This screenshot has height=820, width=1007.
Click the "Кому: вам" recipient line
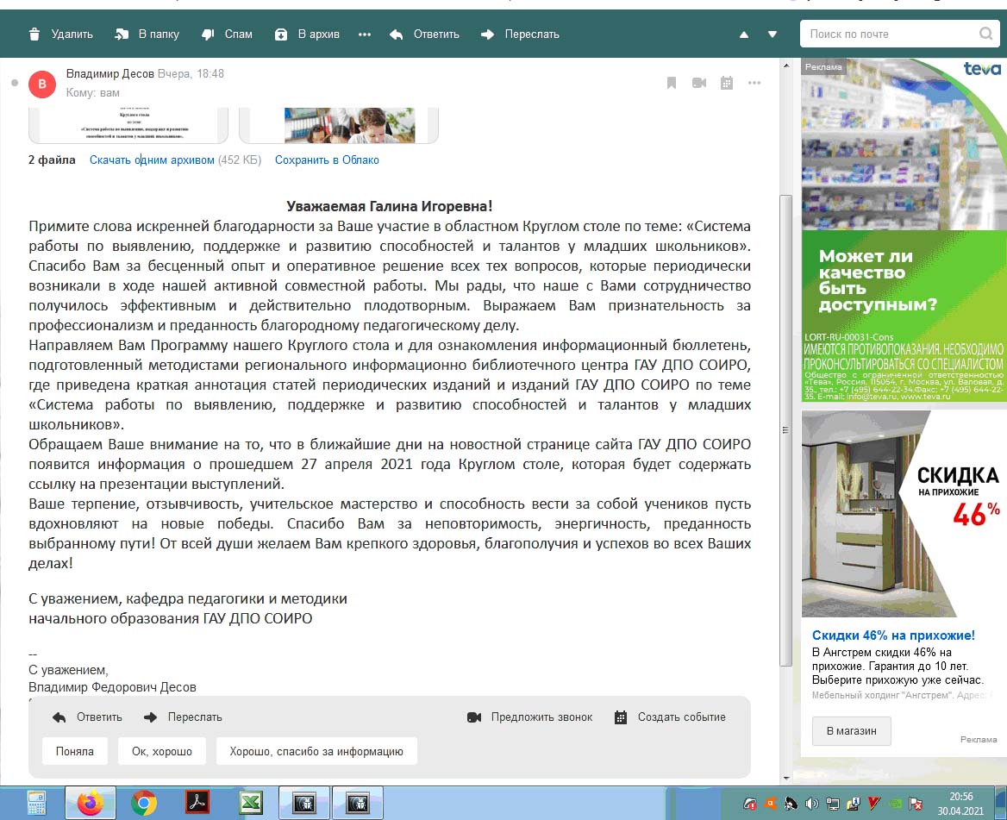click(x=92, y=92)
